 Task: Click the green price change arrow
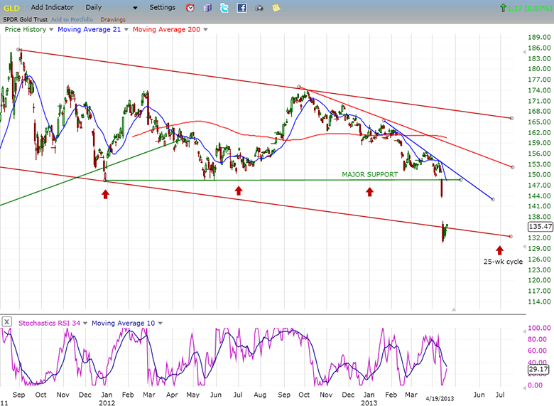pyautogui.click(x=503, y=8)
